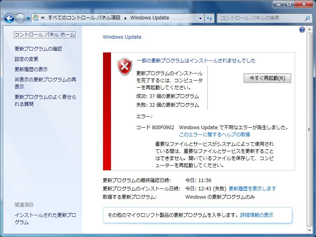
Task: Click the vertical scrollbar thumb
Action: pos(310,130)
